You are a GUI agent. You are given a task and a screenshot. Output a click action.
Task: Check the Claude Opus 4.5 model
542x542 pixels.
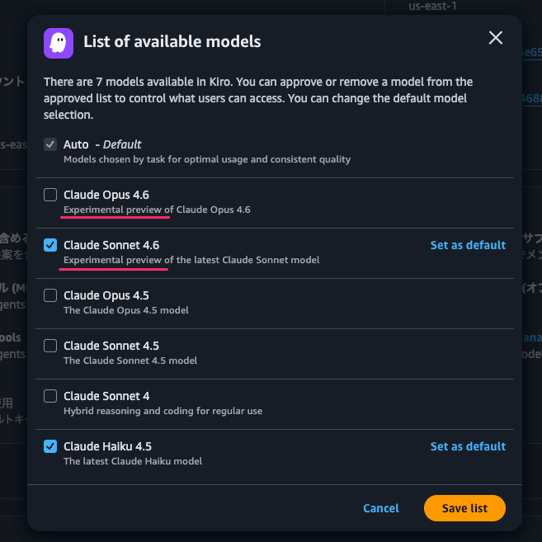pyautogui.click(x=50, y=295)
